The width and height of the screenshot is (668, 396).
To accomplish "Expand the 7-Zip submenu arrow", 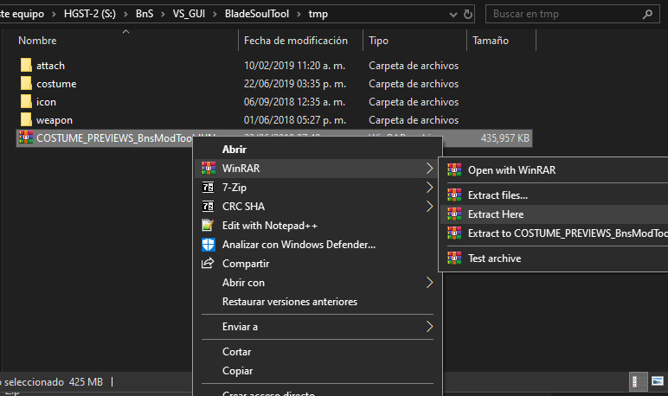I will (429, 188).
